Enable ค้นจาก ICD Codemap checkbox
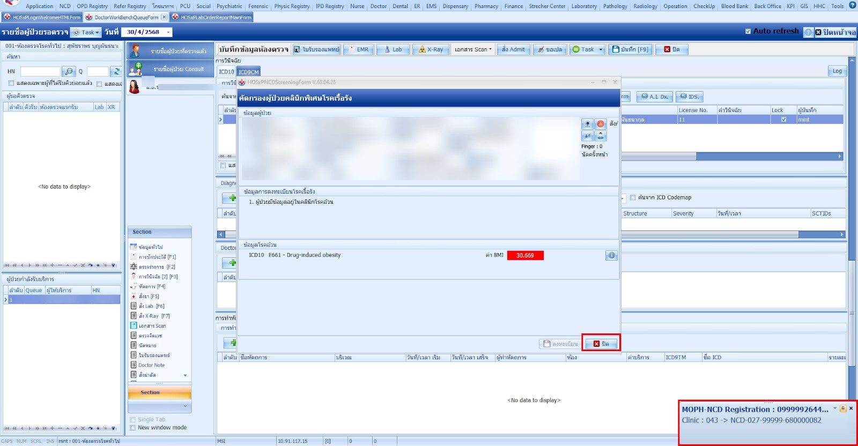 click(633, 197)
